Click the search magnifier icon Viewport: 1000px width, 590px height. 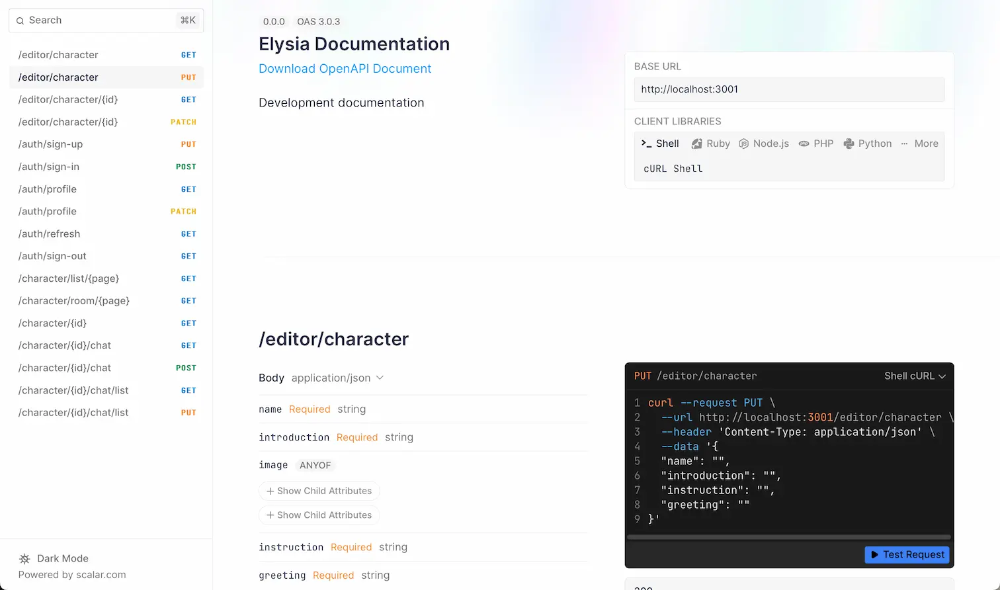point(21,21)
